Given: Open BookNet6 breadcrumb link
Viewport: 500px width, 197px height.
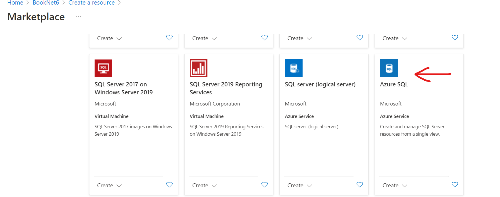Looking at the screenshot, I should tap(46, 3).
